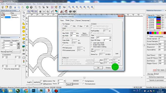
Task: Select YAG laser type
Action: 71,26
